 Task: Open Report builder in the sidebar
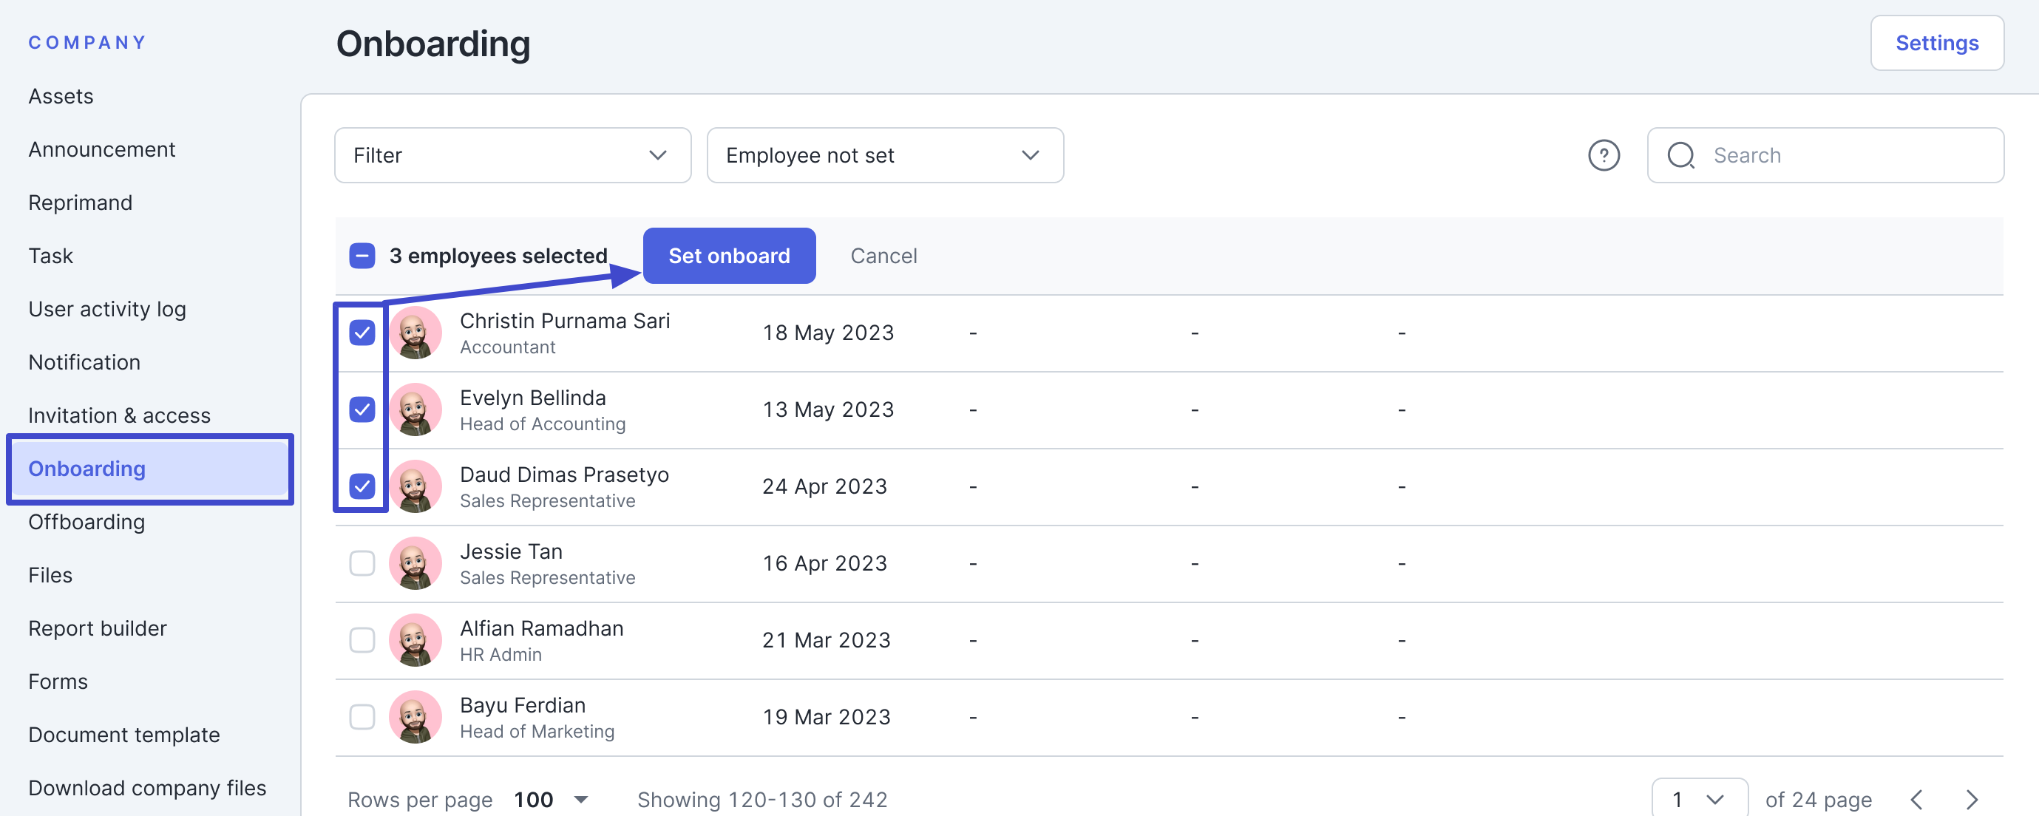tap(98, 628)
